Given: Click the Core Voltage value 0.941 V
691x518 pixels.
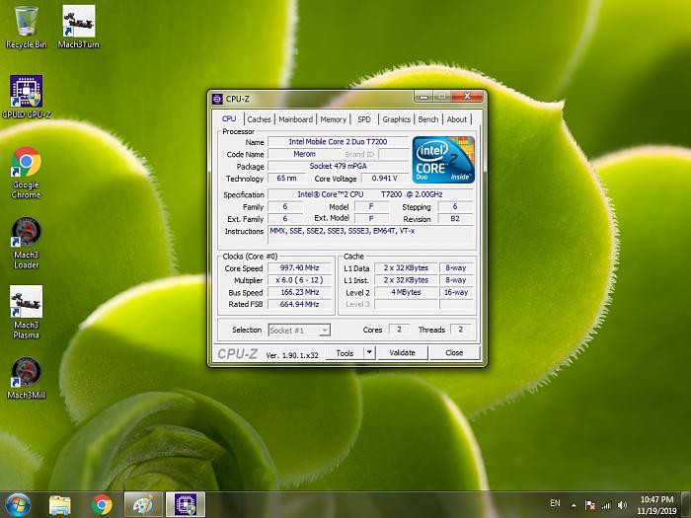Looking at the screenshot, I should 384,179.
